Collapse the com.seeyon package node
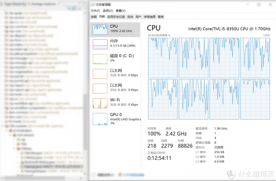The width and height of the screenshot is (276, 181). 11,135
